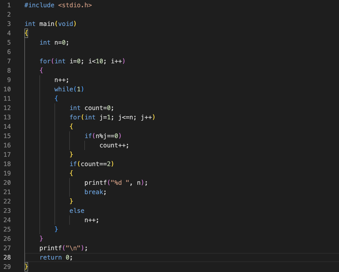Click the yellow closing brace on line 17
The image size is (339, 272).
[x=71, y=155]
